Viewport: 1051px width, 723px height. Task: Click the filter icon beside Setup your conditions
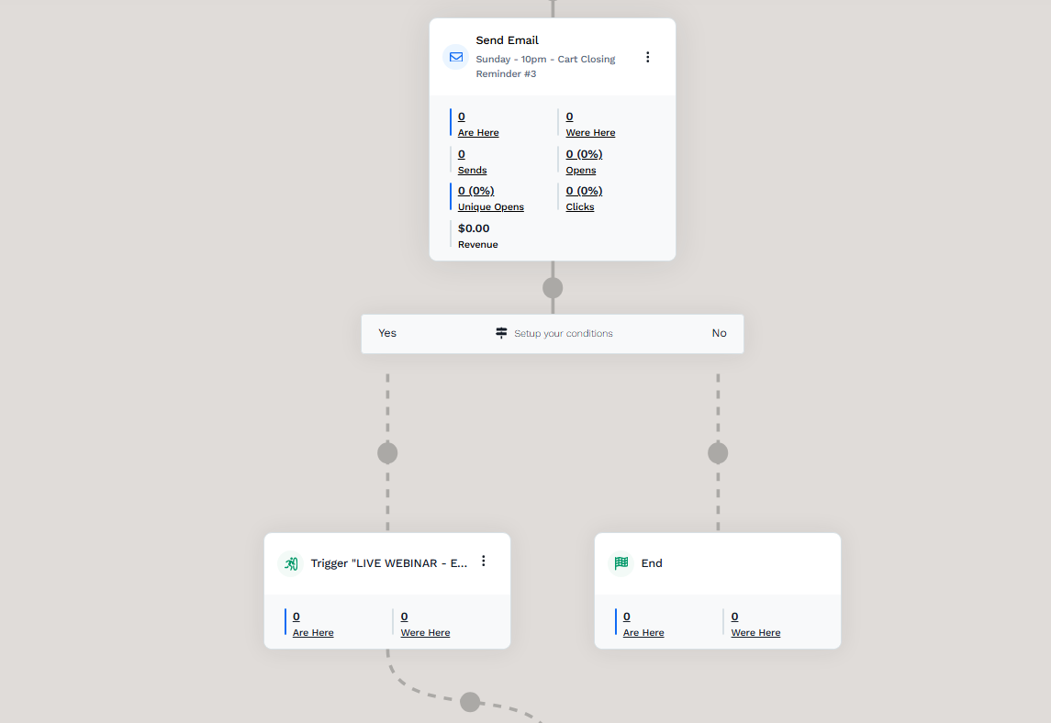(501, 333)
